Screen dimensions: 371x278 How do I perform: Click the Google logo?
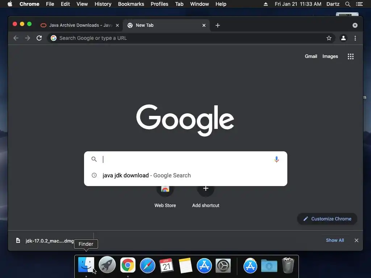(185, 120)
